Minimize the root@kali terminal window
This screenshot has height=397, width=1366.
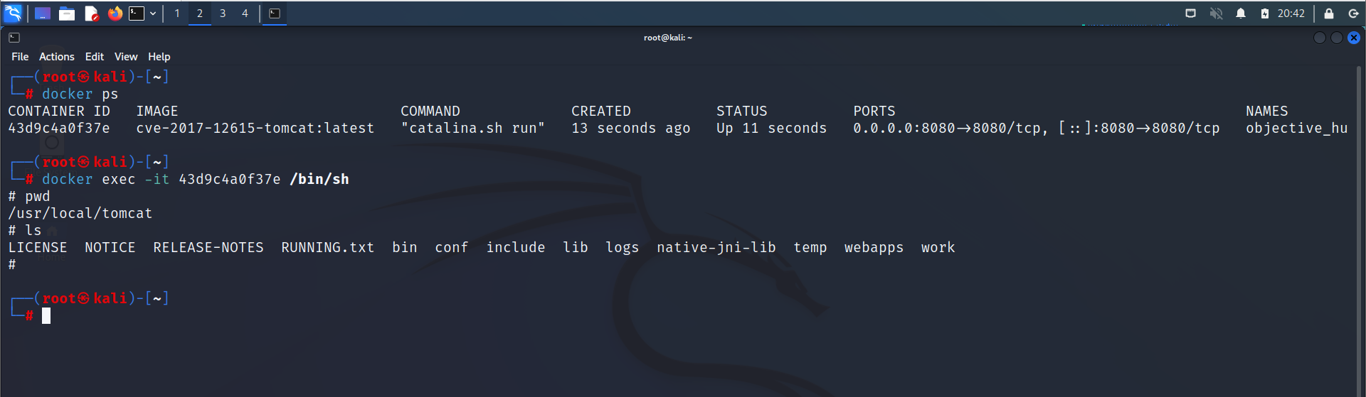(1320, 38)
